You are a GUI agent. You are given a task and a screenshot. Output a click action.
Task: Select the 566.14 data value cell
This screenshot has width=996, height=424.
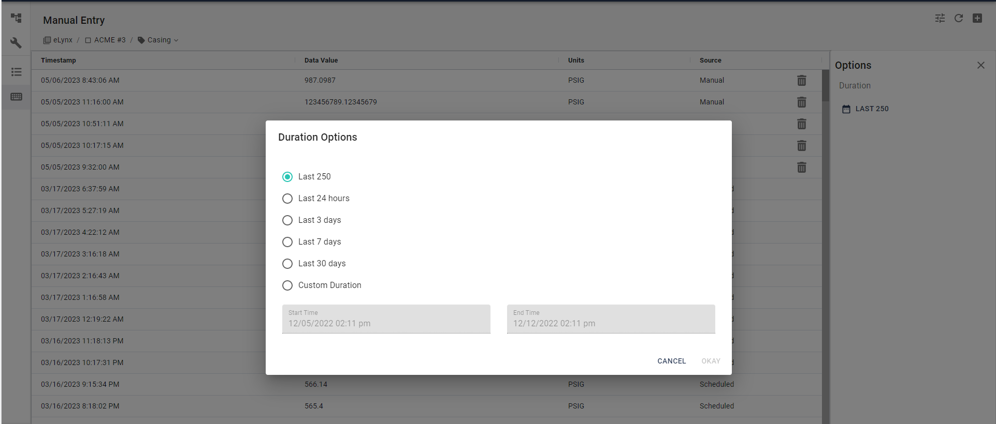[316, 384]
